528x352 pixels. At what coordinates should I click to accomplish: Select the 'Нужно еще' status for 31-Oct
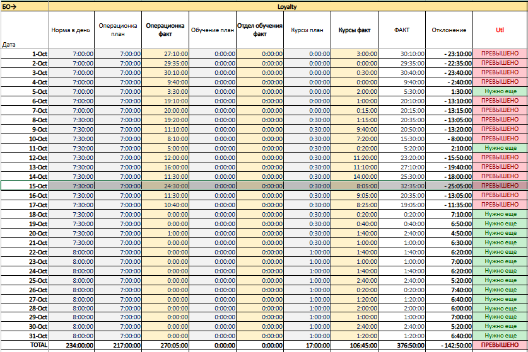click(500, 336)
